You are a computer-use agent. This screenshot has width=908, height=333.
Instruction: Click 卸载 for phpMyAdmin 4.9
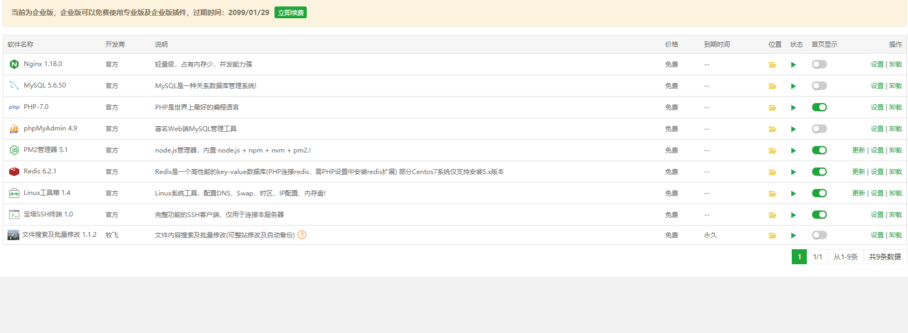click(x=896, y=129)
